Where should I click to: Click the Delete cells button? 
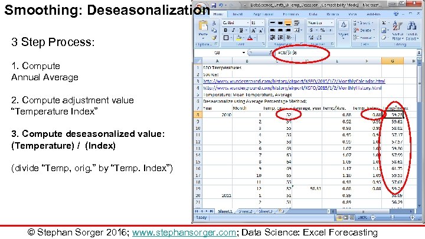tap(365, 30)
